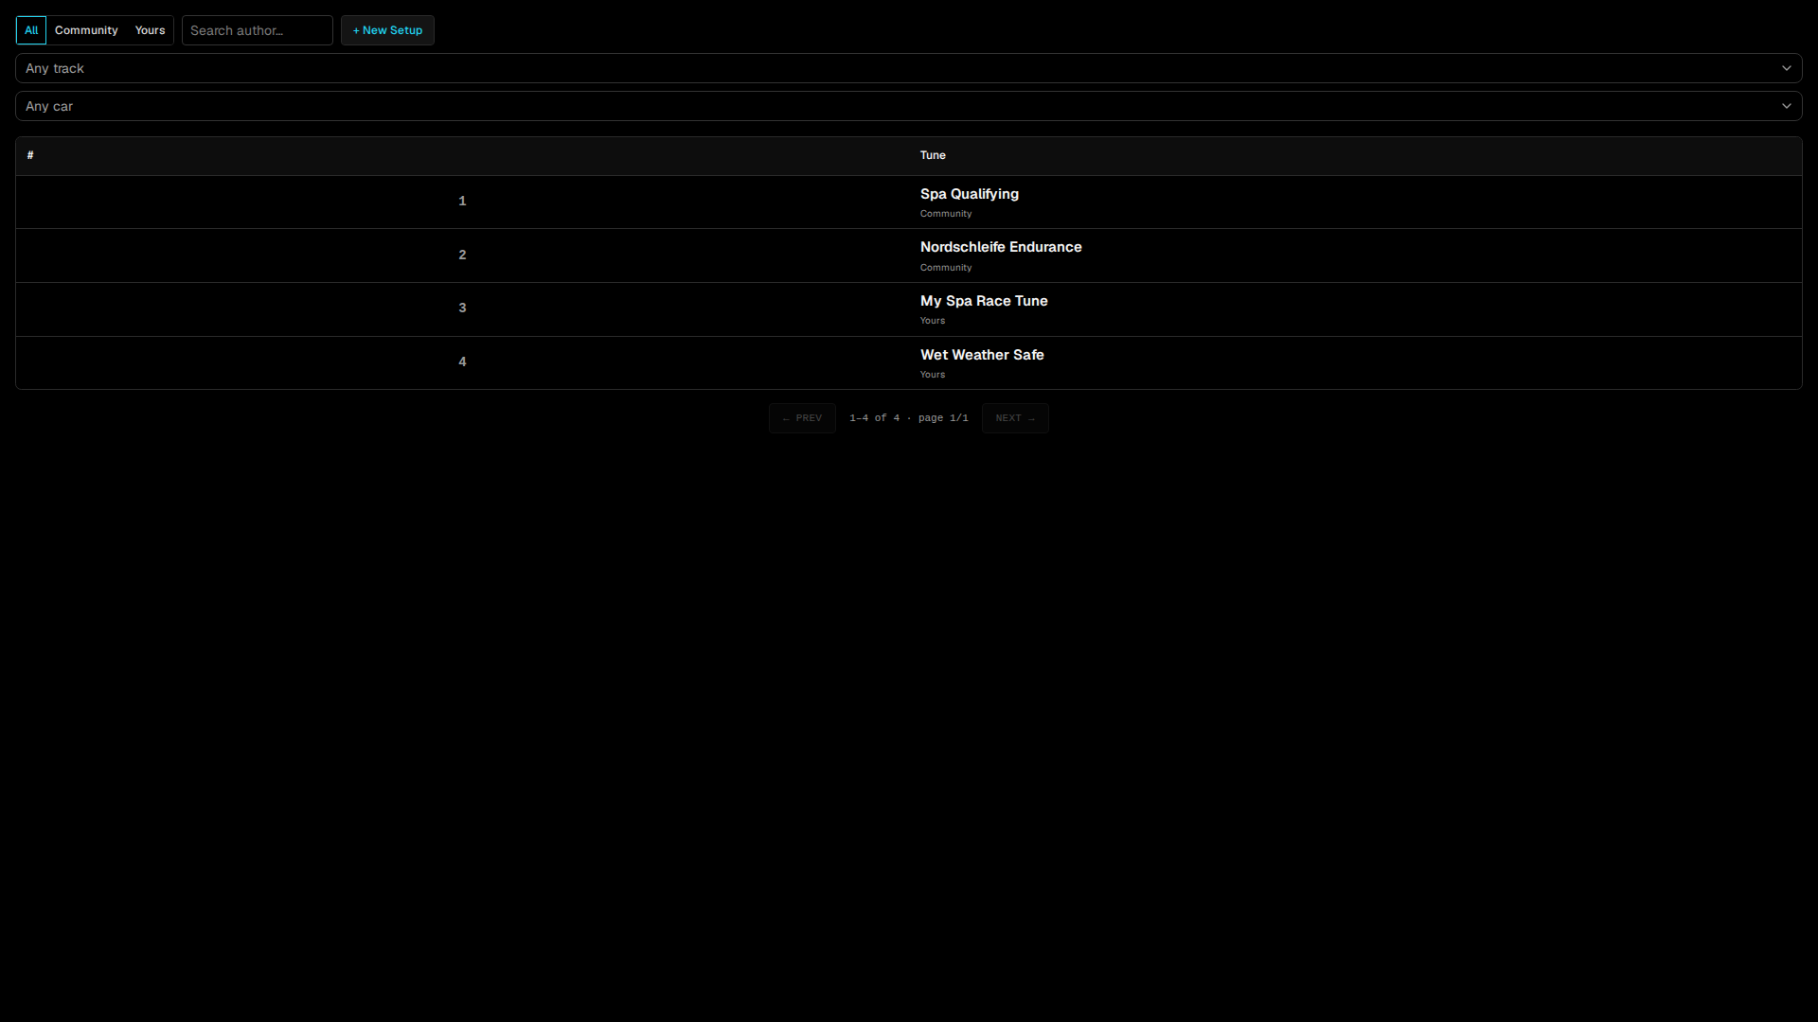Switch to the Yours filter tab
The height and width of the screenshot is (1022, 1818).
click(150, 30)
